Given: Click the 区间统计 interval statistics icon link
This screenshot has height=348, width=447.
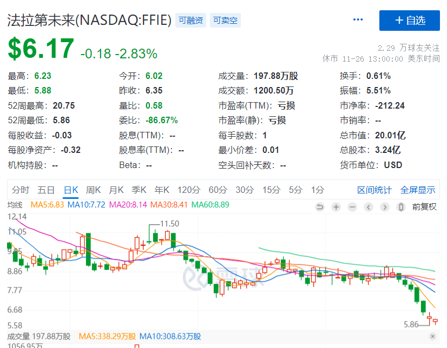Looking at the screenshot, I should [x=374, y=190].
